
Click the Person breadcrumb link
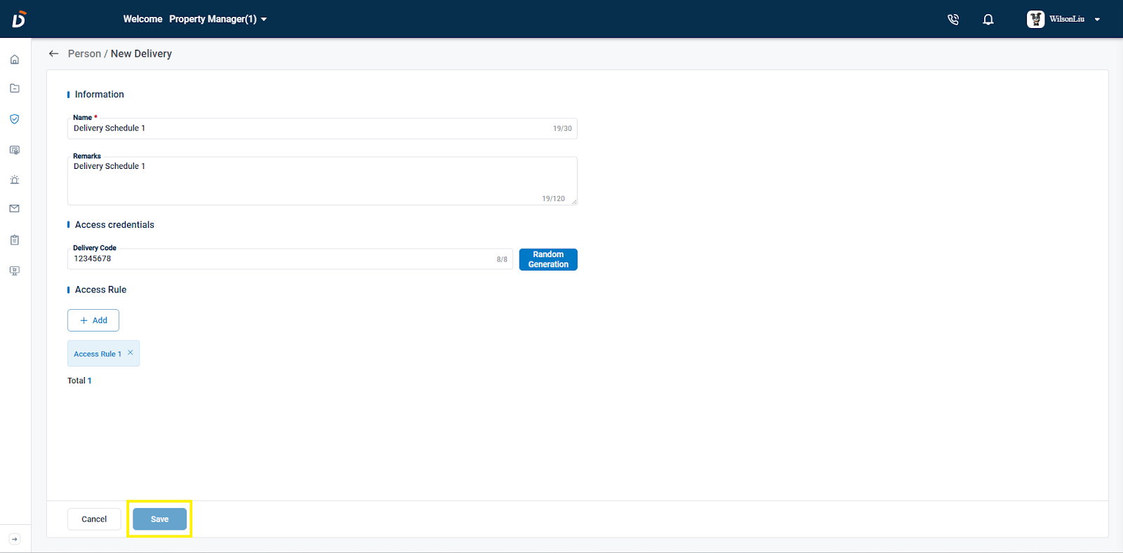point(84,54)
